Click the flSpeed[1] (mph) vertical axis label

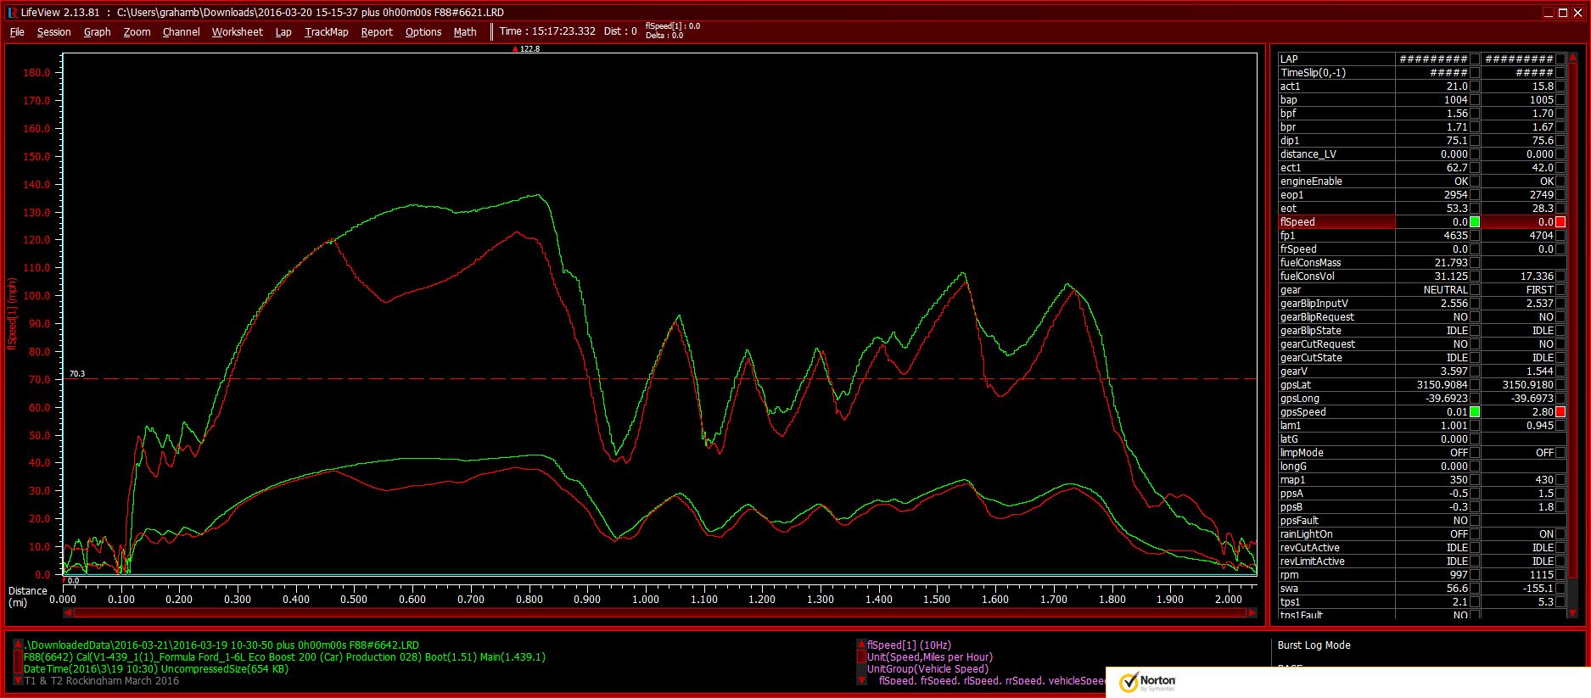[12, 312]
